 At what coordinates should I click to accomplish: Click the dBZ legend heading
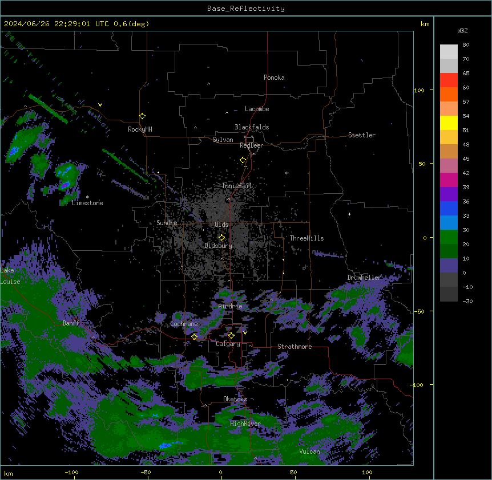462,30
